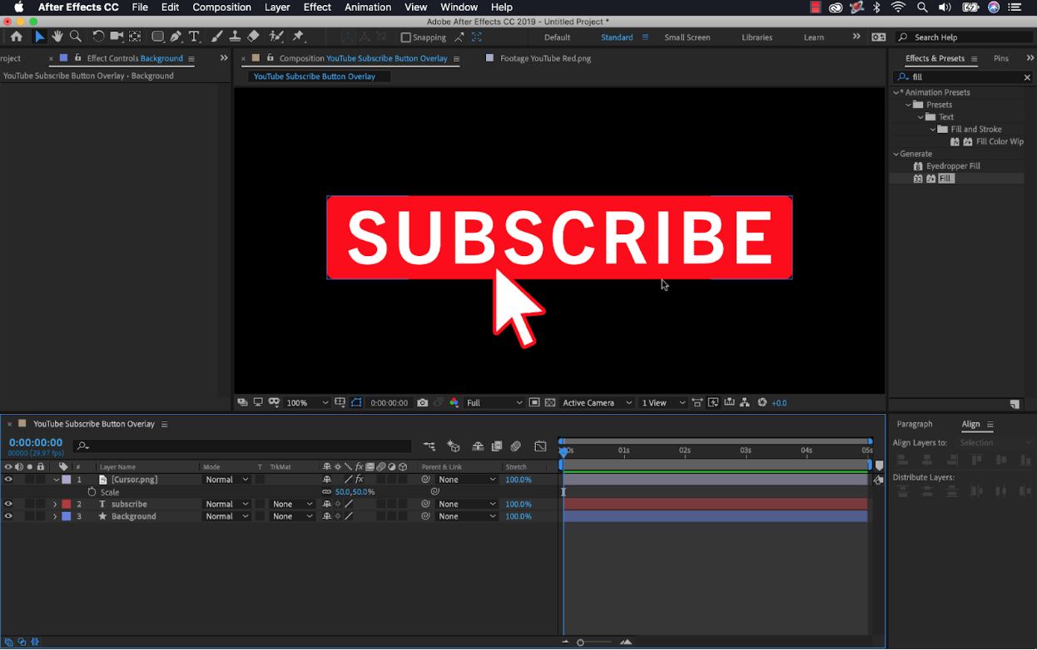Screen dimensions: 1037x650
Task: Take a snapshot of the composition viewer
Action: [x=423, y=402]
